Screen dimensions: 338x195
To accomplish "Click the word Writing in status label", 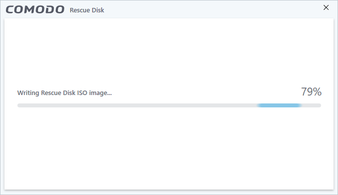I will click(28, 93).
